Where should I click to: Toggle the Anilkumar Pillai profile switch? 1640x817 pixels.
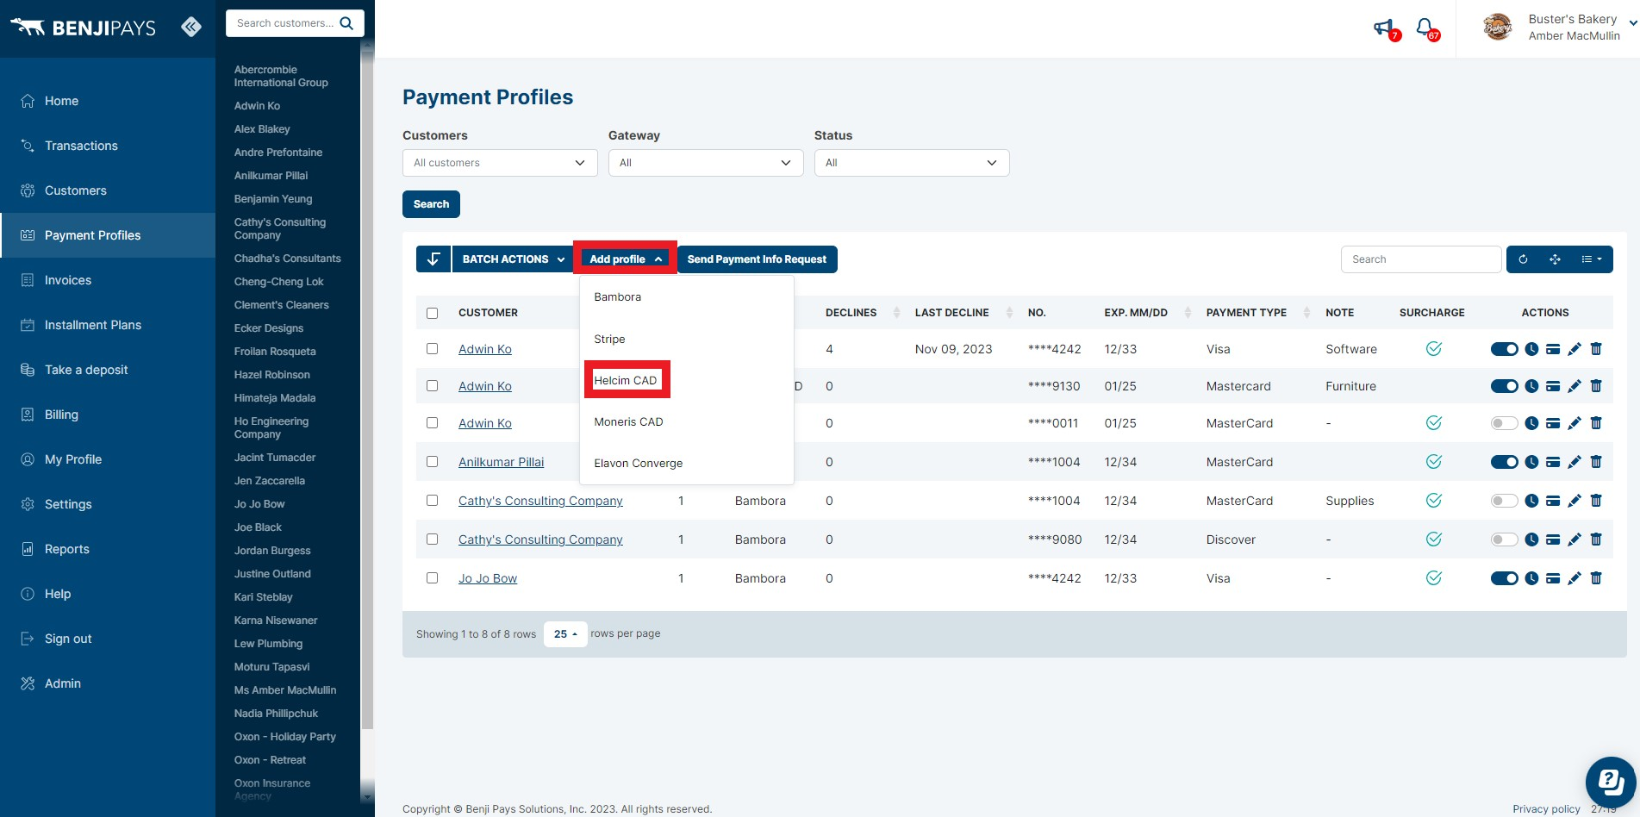coord(1505,462)
